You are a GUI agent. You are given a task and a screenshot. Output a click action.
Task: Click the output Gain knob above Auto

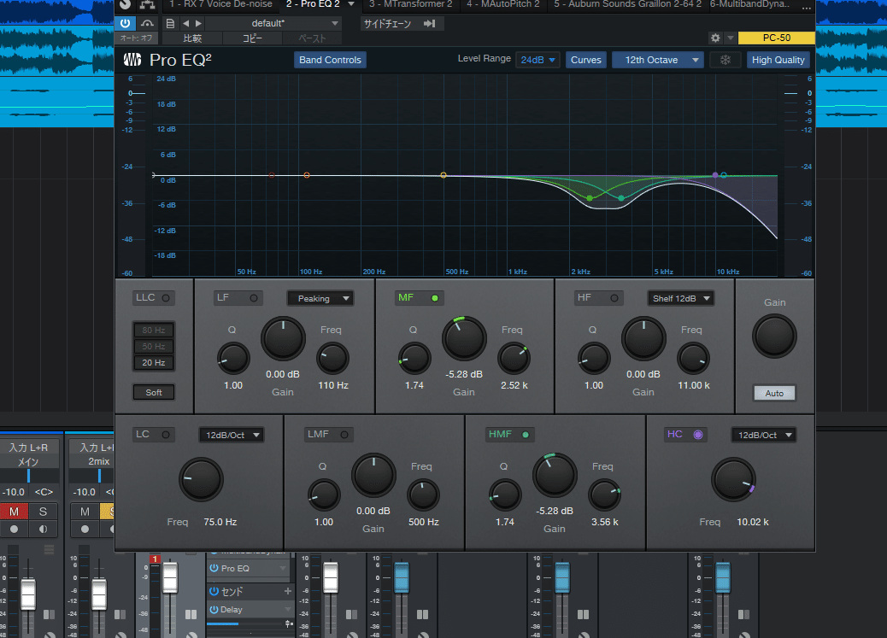(774, 336)
